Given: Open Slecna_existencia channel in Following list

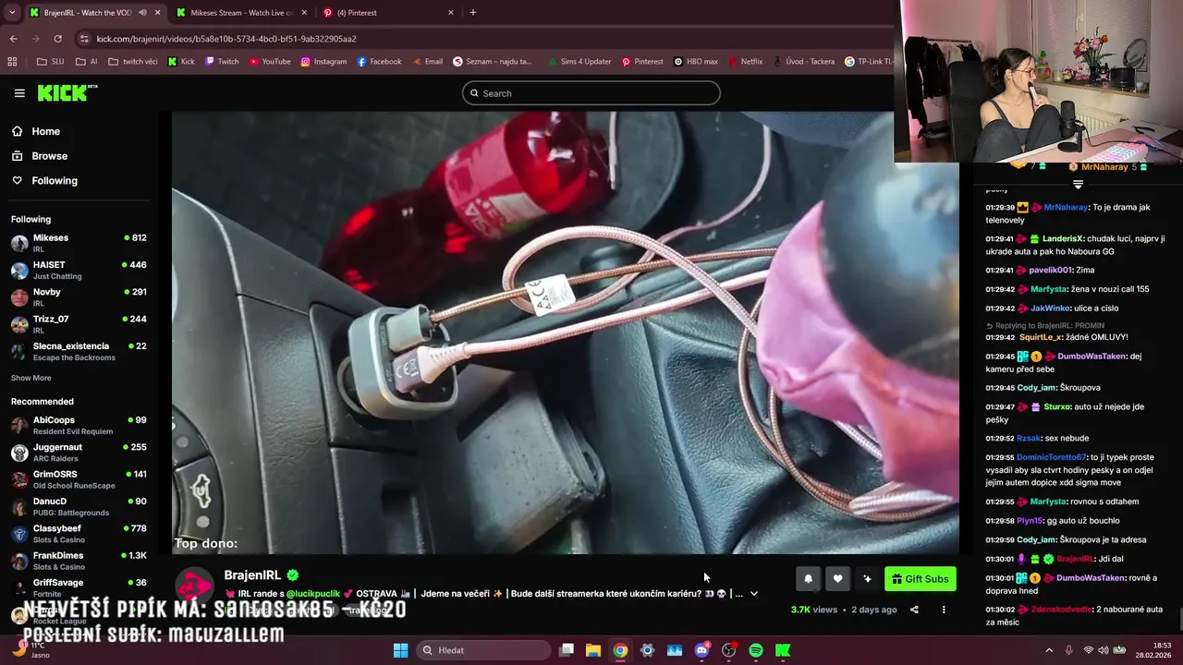Looking at the screenshot, I should point(79,352).
